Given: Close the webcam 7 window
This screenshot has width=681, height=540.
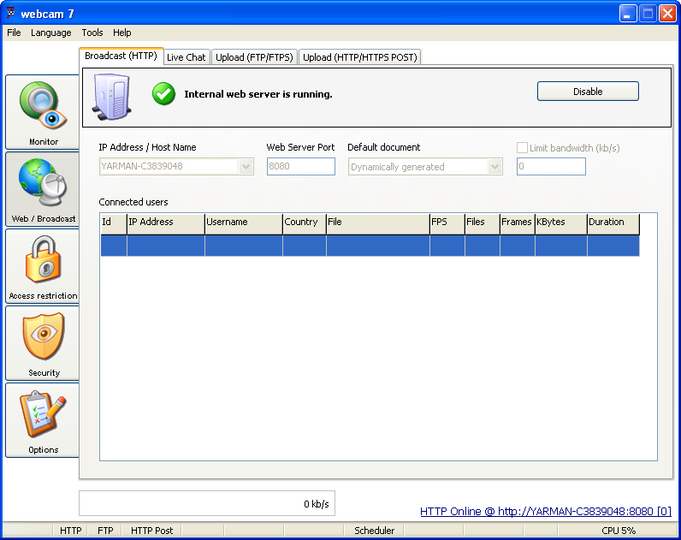Looking at the screenshot, I should [x=667, y=14].
